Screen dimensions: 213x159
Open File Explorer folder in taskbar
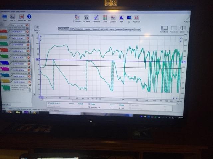(18, 112)
